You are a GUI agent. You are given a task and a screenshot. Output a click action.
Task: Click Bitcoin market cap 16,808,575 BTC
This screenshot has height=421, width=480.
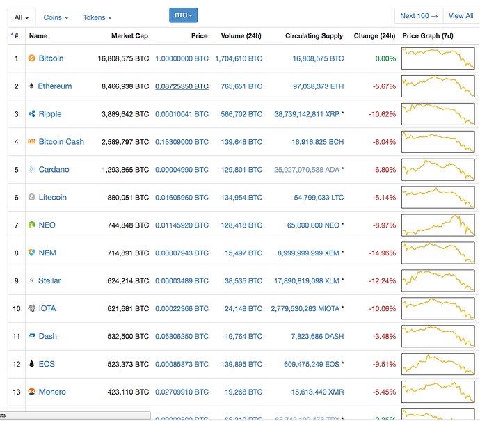click(x=123, y=58)
